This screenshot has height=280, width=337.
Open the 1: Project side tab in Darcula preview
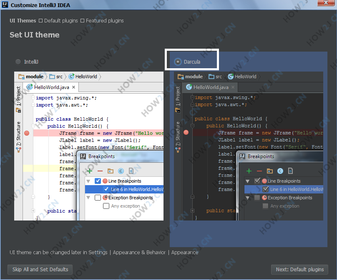178,99
